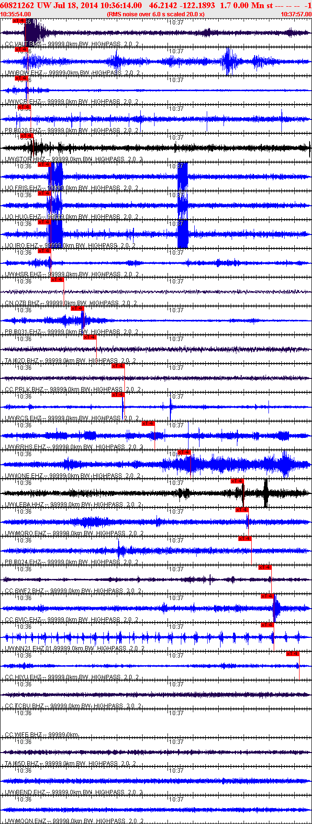Click the red pick flag on UW BOW trace
This screenshot has height=824, width=312.
[x=22, y=49]
